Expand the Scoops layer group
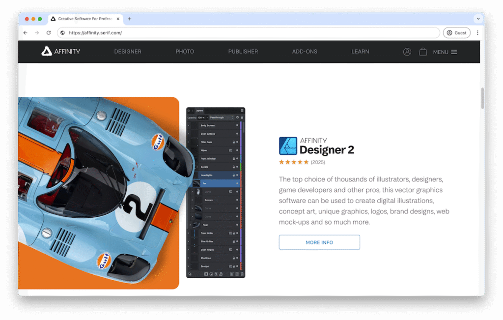 [189, 266]
